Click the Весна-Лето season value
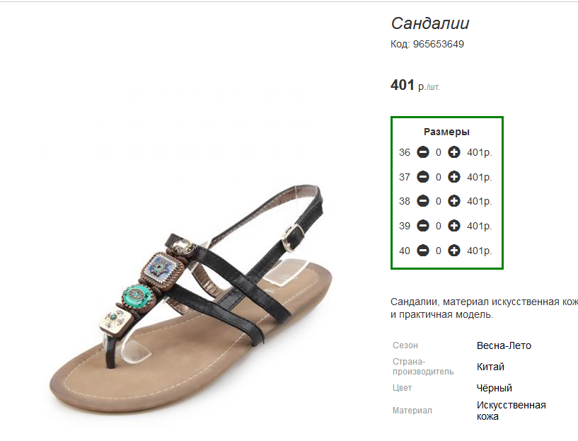The height and width of the screenshot is (441, 578). point(504,346)
